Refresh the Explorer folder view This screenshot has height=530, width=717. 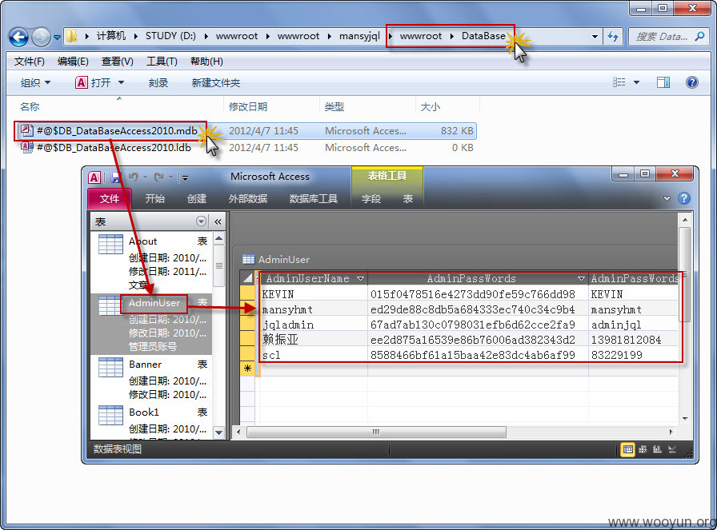pyautogui.click(x=613, y=36)
